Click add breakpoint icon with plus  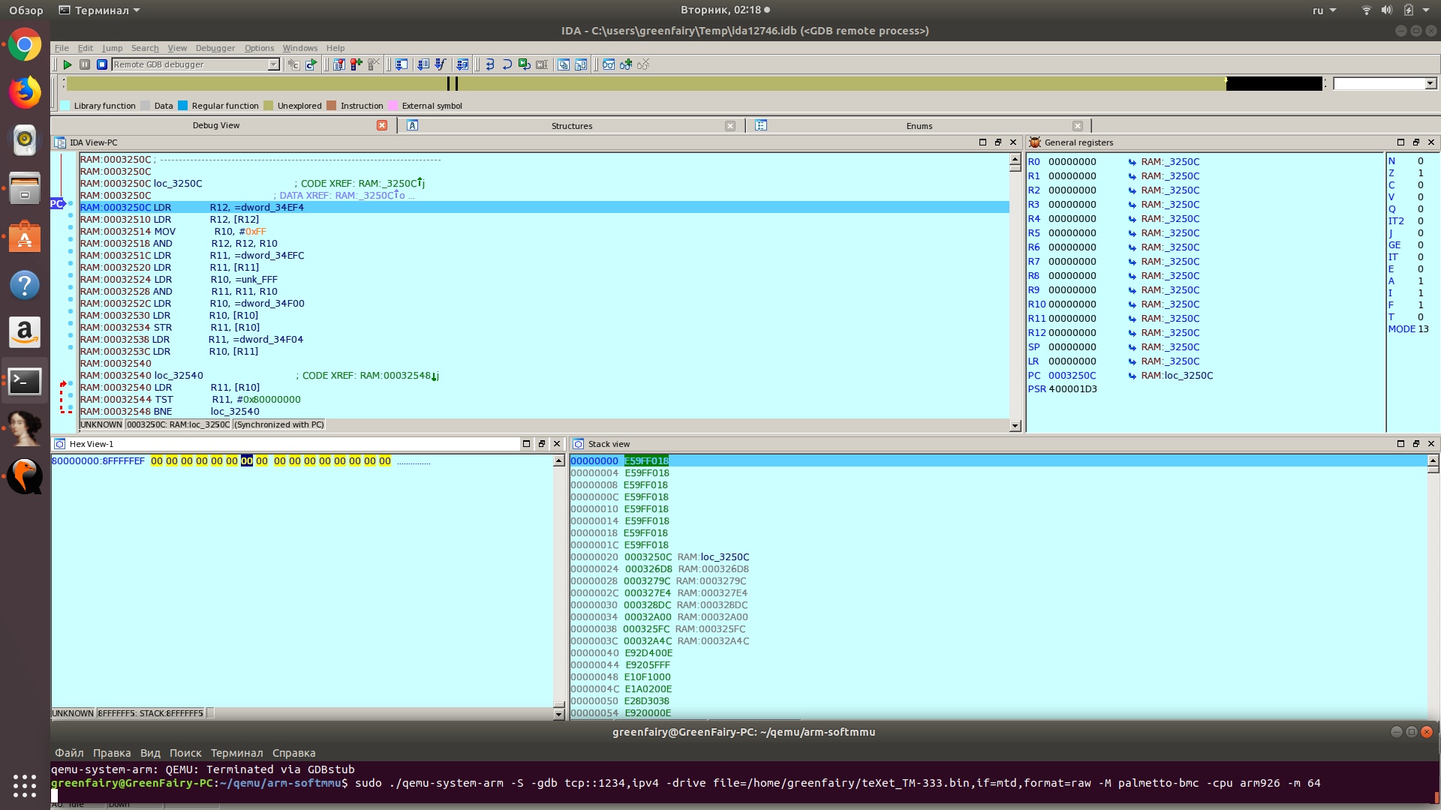[x=356, y=65]
